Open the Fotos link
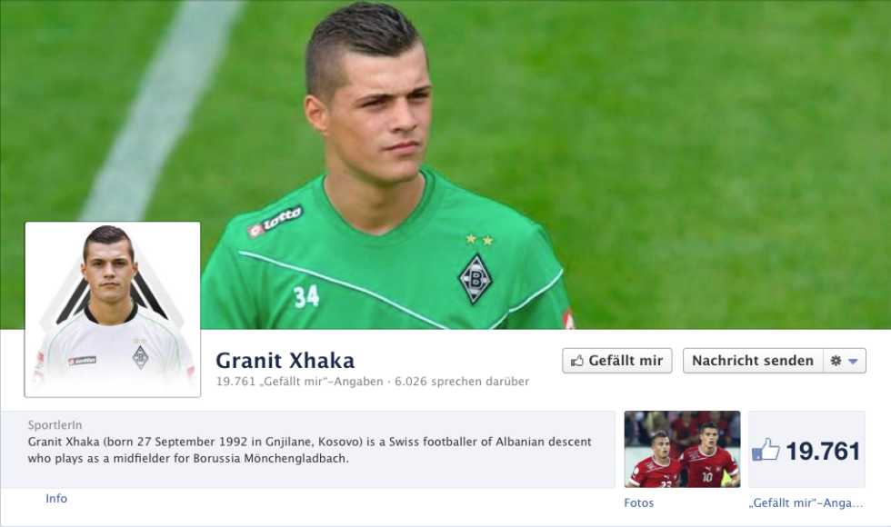The height and width of the screenshot is (527, 891). (638, 502)
